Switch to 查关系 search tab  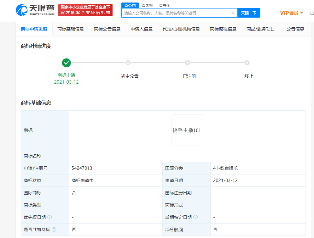coord(165,5)
